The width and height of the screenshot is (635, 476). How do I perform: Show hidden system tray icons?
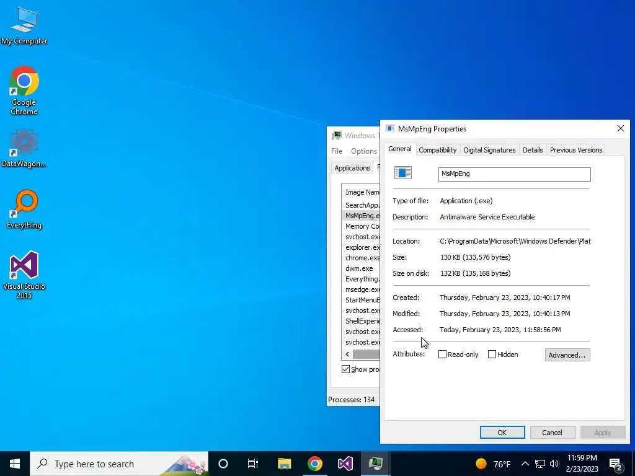pos(525,464)
